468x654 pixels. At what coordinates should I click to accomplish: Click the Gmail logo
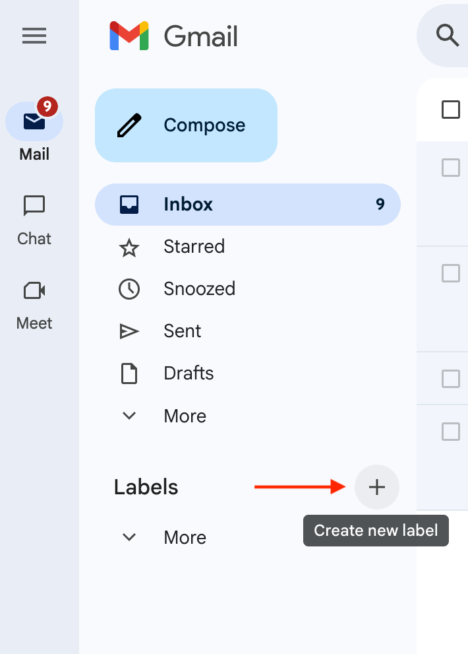click(x=174, y=36)
